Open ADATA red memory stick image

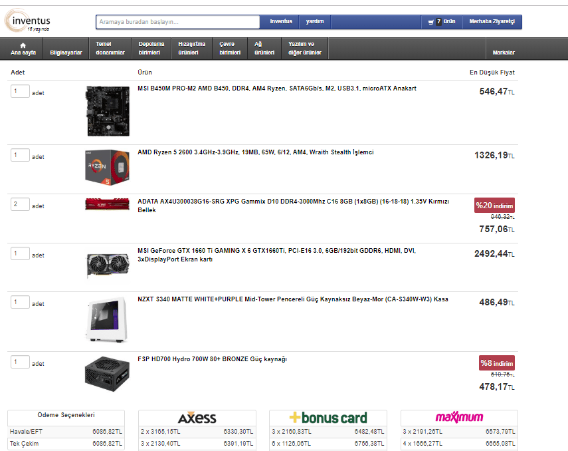[107, 204]
